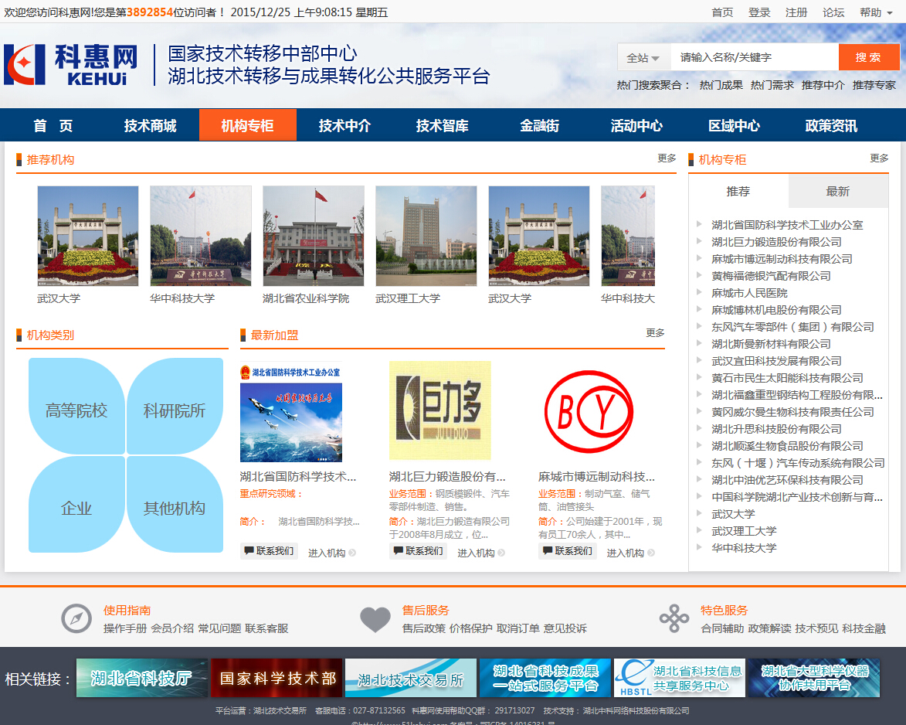This screenshot has height=725, width=906.
Task: Select the 企业 category petal
Action: (76, 505)
